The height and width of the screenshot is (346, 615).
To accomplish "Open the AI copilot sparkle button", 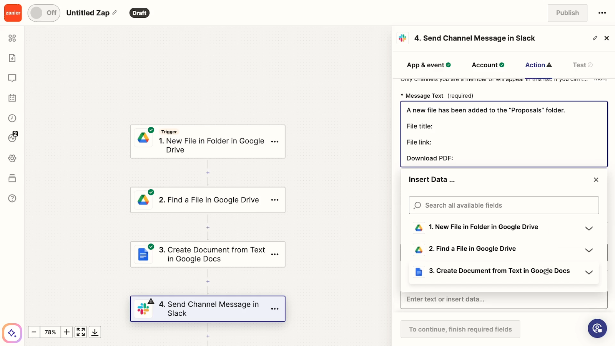I will (x=12, y=333).
